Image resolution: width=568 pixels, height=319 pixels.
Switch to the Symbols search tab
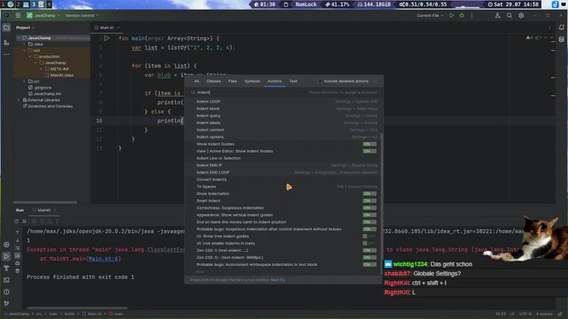coord(252,81)
